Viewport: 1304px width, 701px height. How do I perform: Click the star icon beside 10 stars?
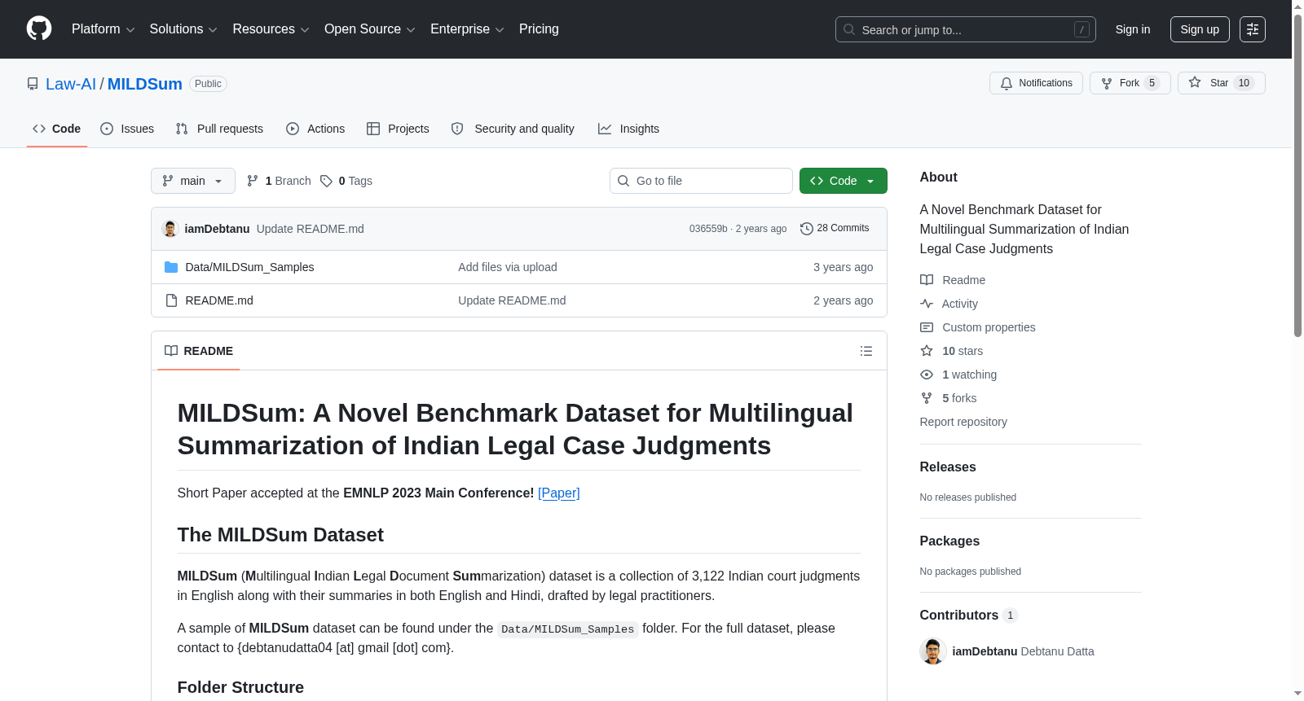(927, 351)
